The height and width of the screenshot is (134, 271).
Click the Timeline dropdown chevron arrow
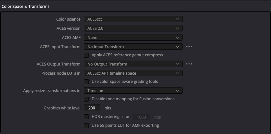tap(178, 90)
